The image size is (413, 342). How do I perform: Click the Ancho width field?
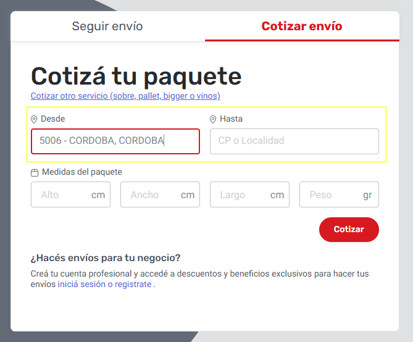[x=160, y=194]
